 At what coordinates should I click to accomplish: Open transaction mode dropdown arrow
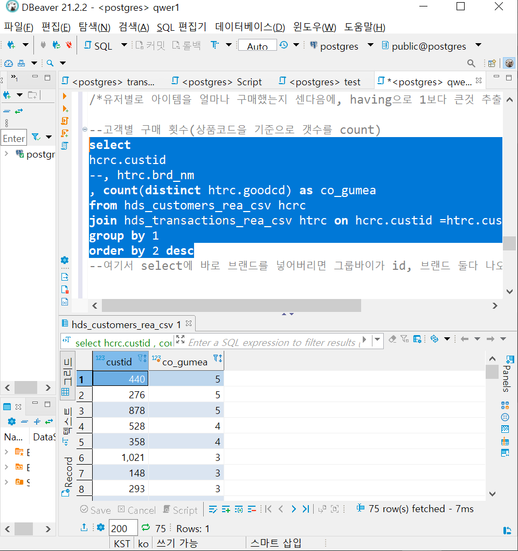pos(229,45)
